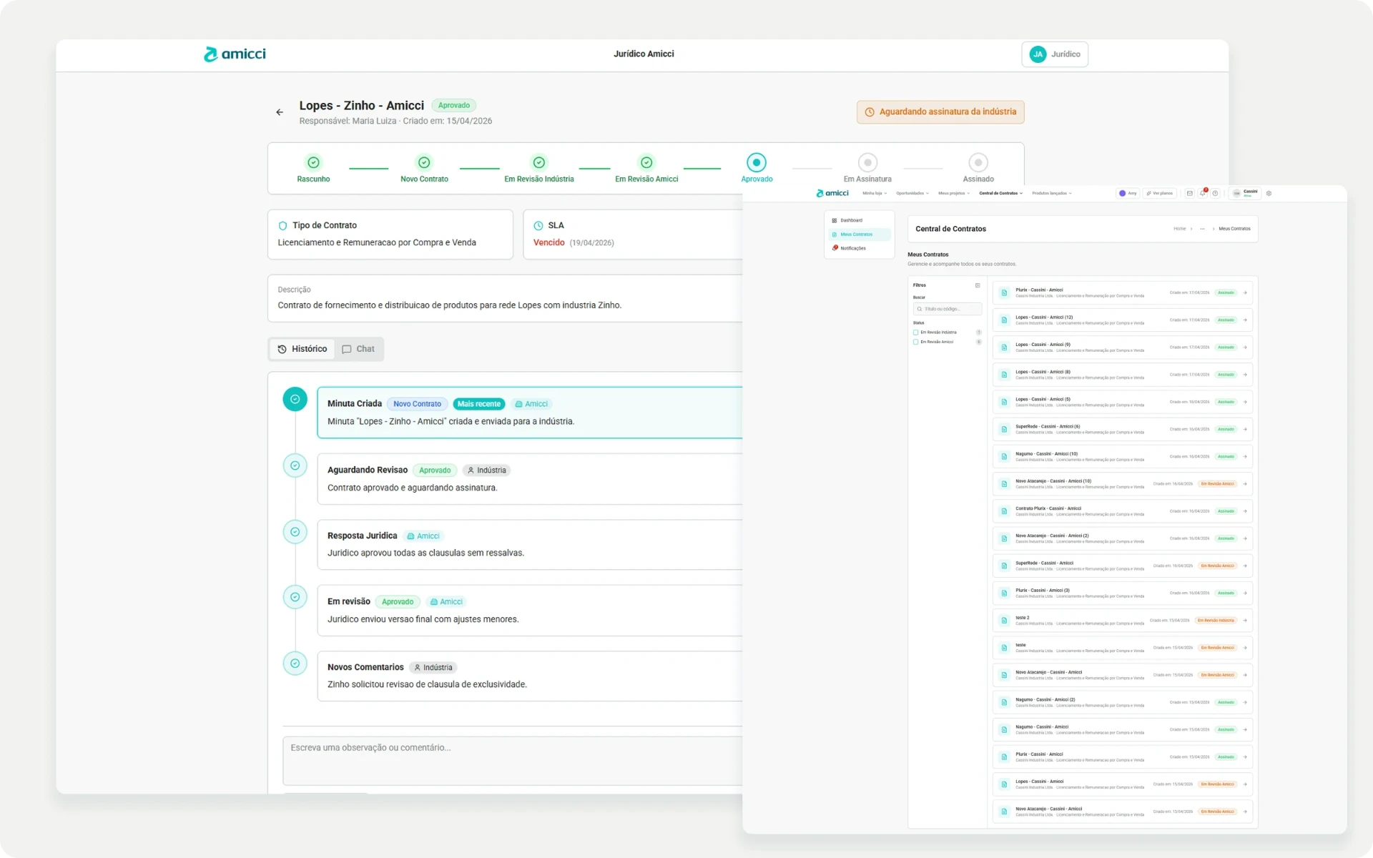Click the Jurídico user button
Screen dimensions: 1373x858
(x=1055, y=54)
